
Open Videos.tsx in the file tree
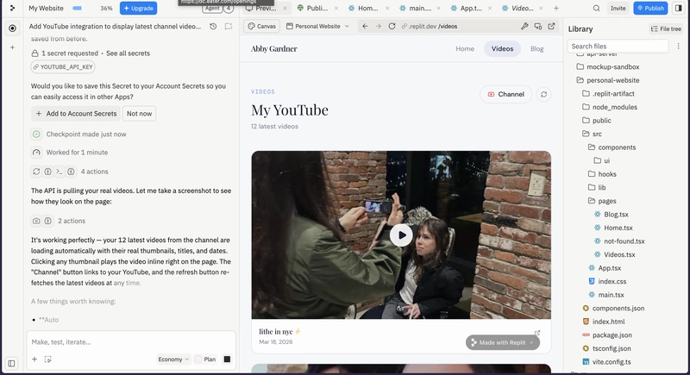614,254
